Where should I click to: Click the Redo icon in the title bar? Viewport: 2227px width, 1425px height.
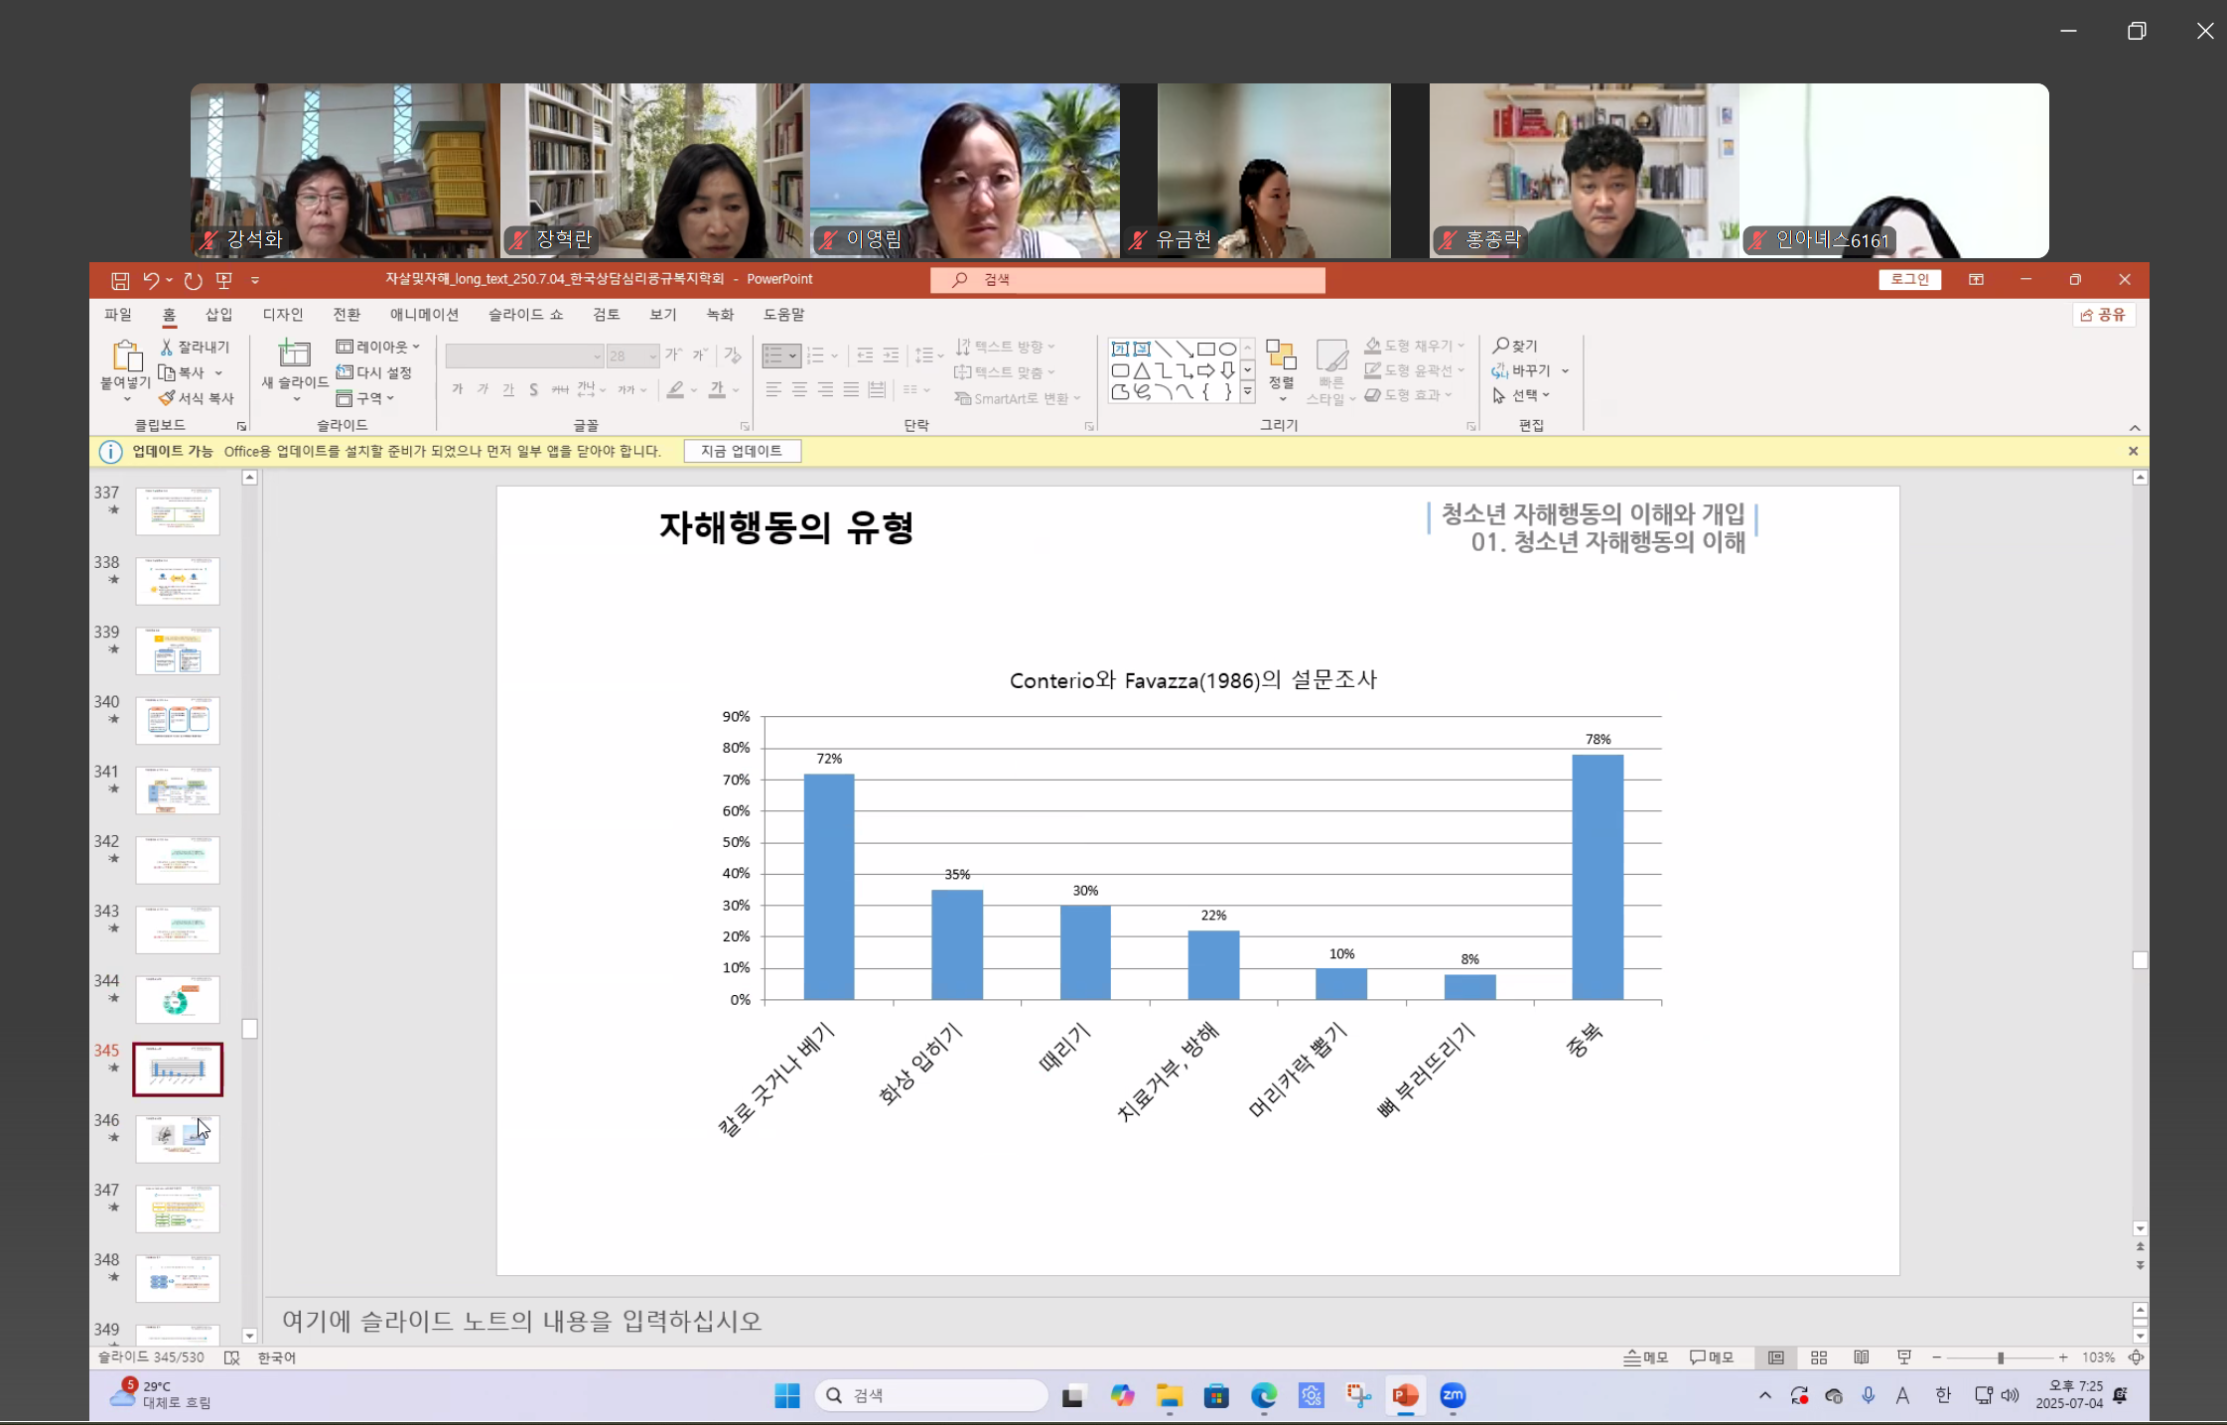coord(193,281)
